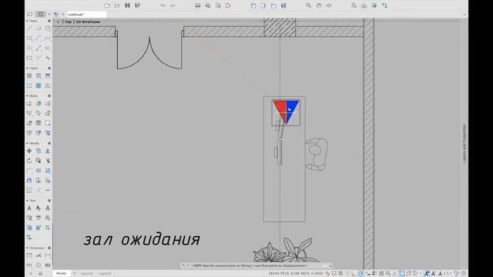
Task: Click the зал ожидания text label in drawing
Action: (142, 239)
